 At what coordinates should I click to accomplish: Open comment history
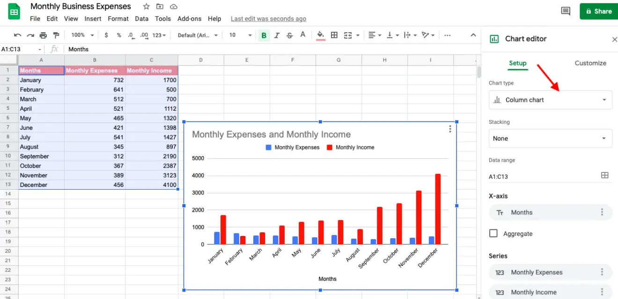tap(565, 10)
